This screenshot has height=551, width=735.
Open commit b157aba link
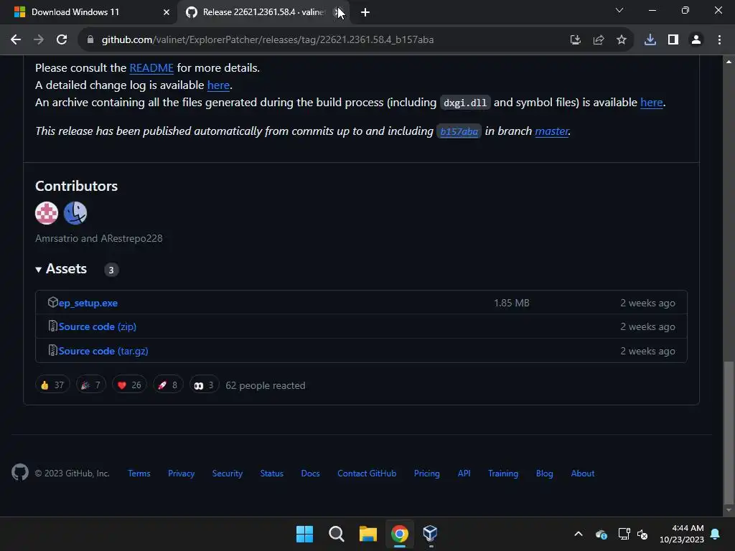click(459, 132)
